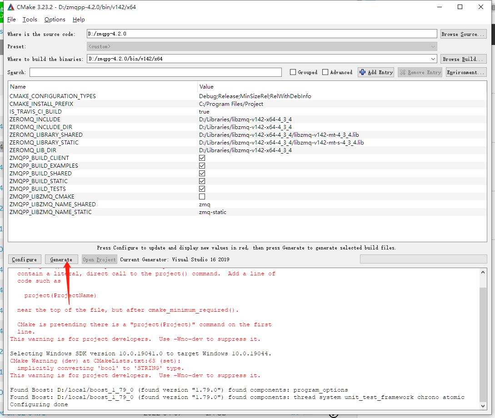Maximize the CMake window
This screenshot has height=418, width=495.
click(x=460, y=7)
